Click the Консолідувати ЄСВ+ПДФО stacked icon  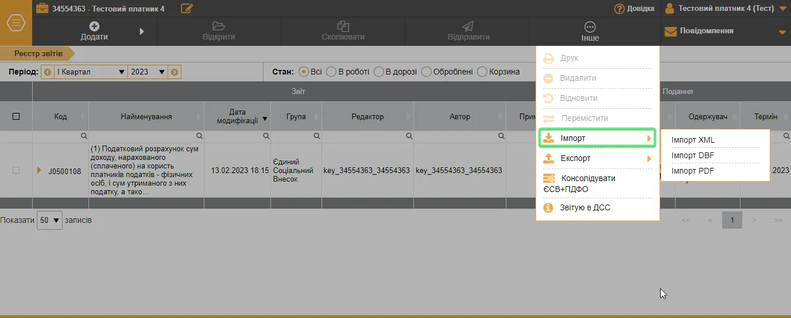coord(549,178)
